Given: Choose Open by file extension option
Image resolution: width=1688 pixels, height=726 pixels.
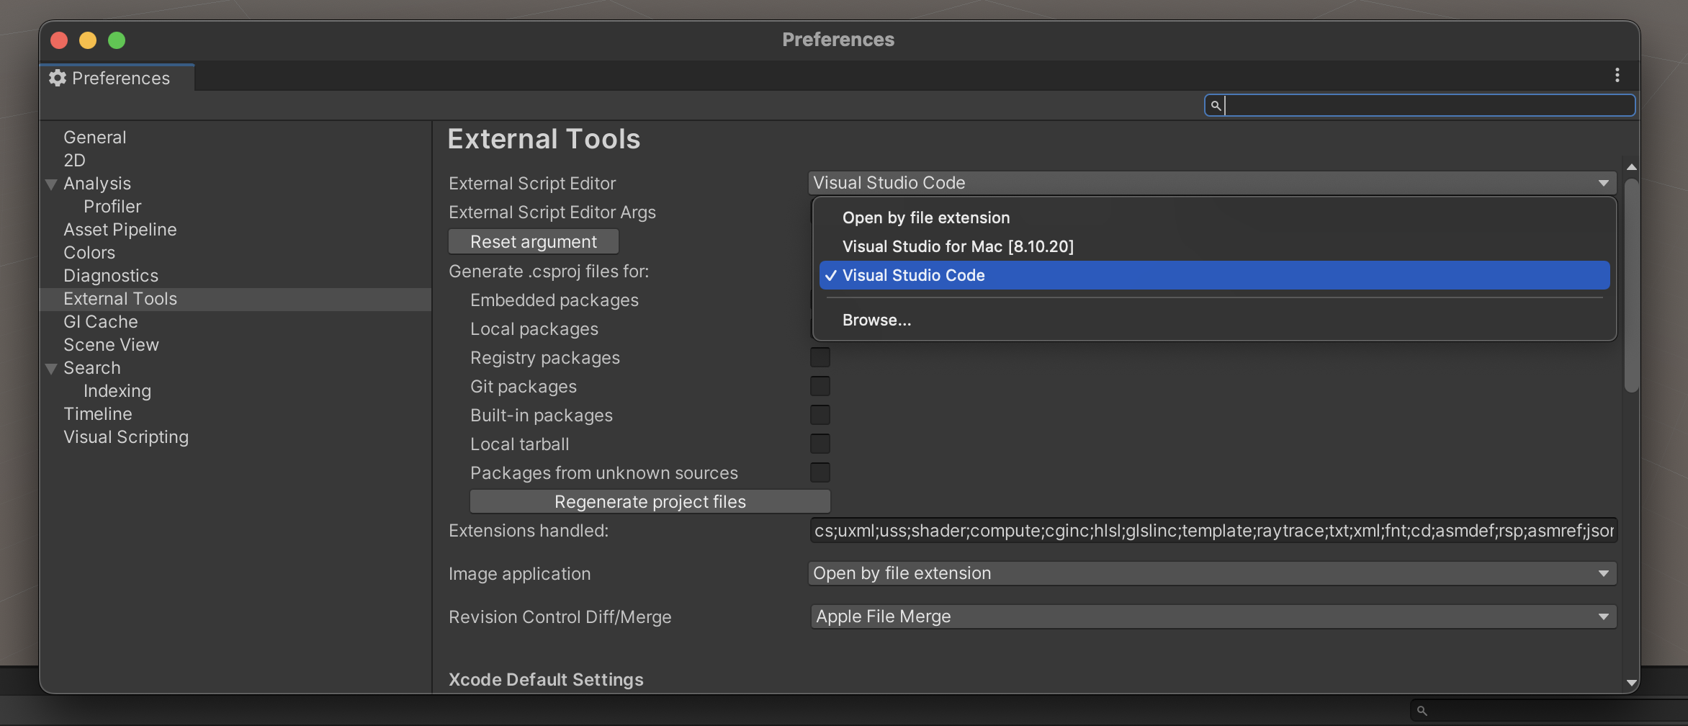Looking at the screenshot, I should (1214, 218).
